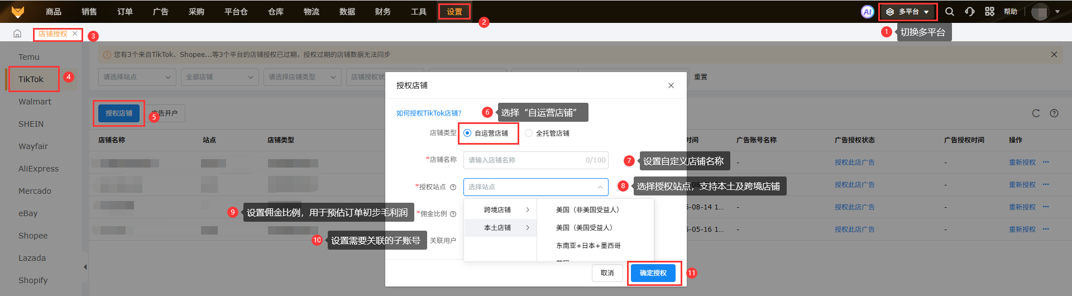
Task: Click the fox logo icon
Action: [18, 12]
